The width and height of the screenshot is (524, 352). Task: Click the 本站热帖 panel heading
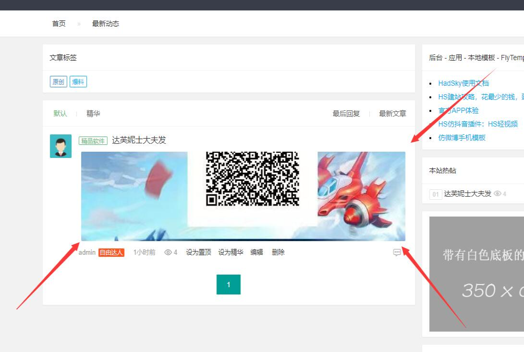coord(442,171)
